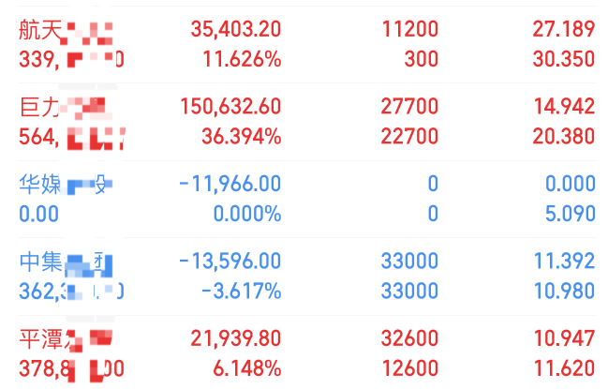This screenshot has height=389, width=608.
Task: Click the 6.148% profit percentage
Action: click(x=246, y=367)
